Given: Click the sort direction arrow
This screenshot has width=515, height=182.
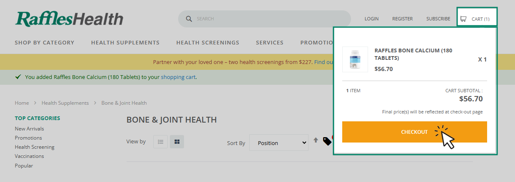Looking at the screenshot, I should point(316,140).
